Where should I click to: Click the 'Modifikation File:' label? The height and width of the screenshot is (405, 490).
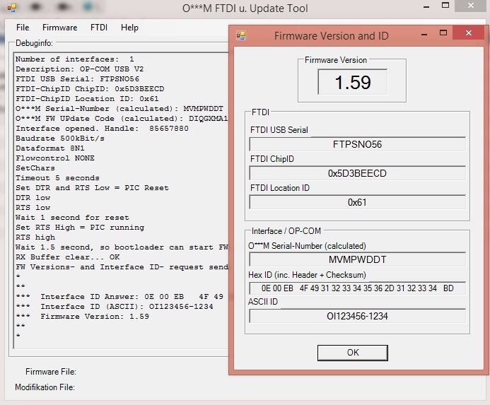[45, 387]
